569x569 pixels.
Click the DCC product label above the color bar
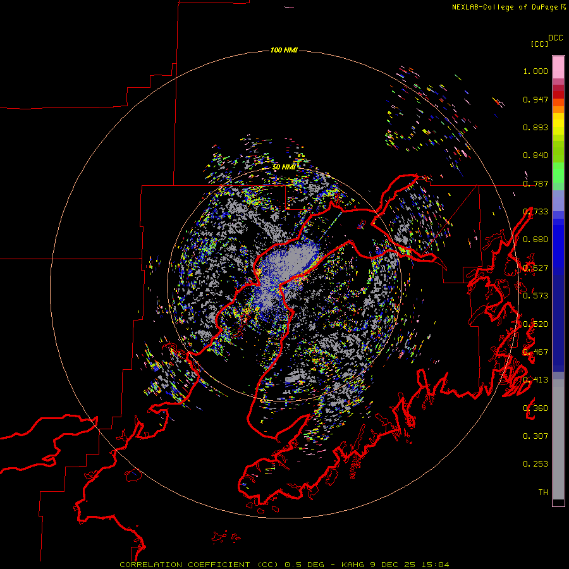[x=556, y=38]
